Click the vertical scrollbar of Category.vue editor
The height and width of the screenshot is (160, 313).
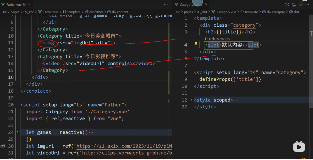(311, 62)
